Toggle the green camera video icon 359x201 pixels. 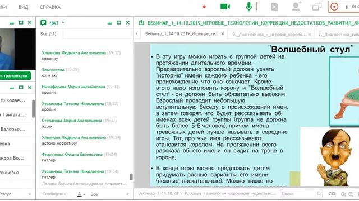point(225,7)
